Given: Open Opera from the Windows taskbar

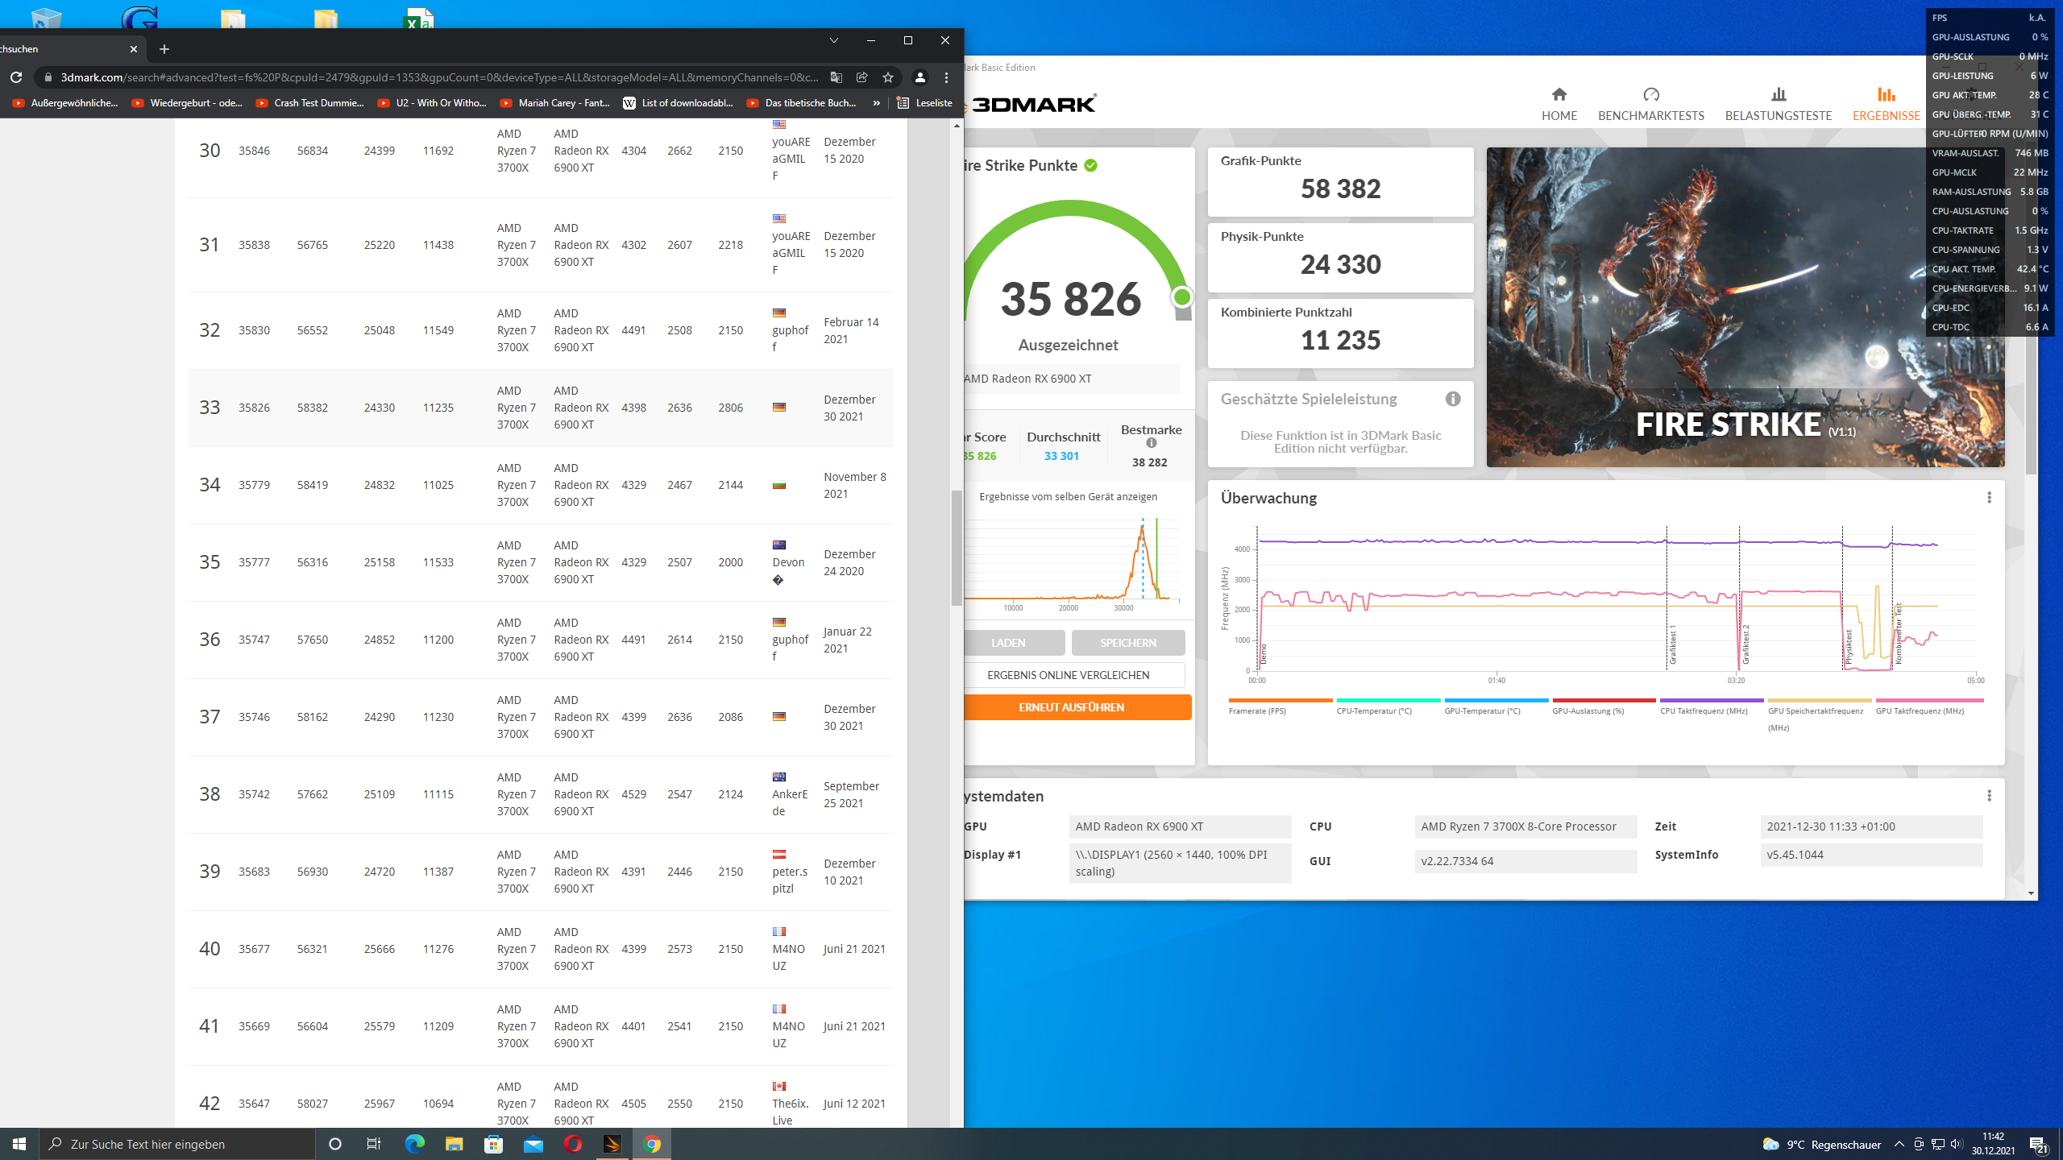Looking at the screenshot, I should pos(572,1144).
